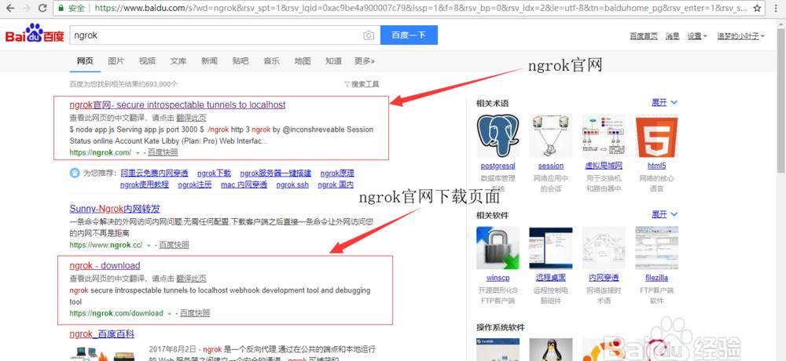Viewport: 786px width, 361px height.
Task: Click the ngrok ssh suggestion
Action: click(292, 184)
